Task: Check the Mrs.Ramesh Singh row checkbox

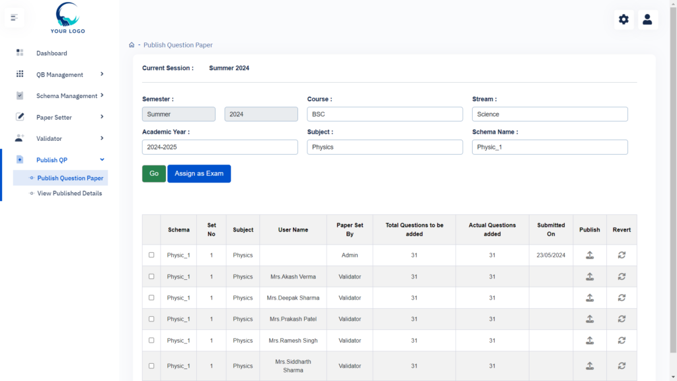Action: pyautogui.click(x=151, y=340)
